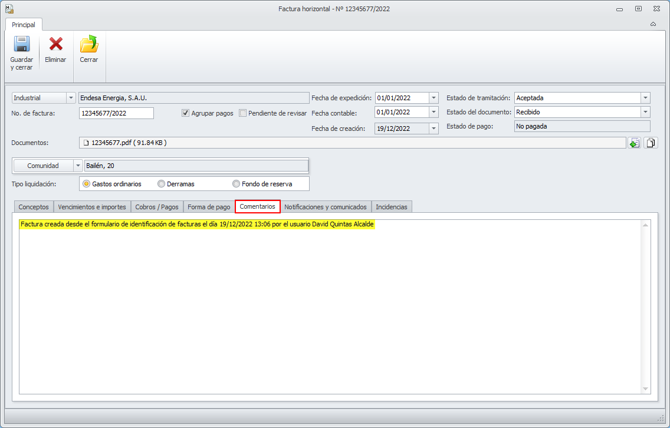Click the comments scrollbar down arrow
This screenshot has height=428, width=670.
pyautogui.click(x=646, y=389)
